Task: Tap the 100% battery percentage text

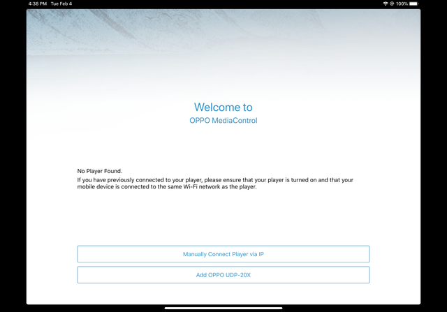Action: click(x=402, y=3)
